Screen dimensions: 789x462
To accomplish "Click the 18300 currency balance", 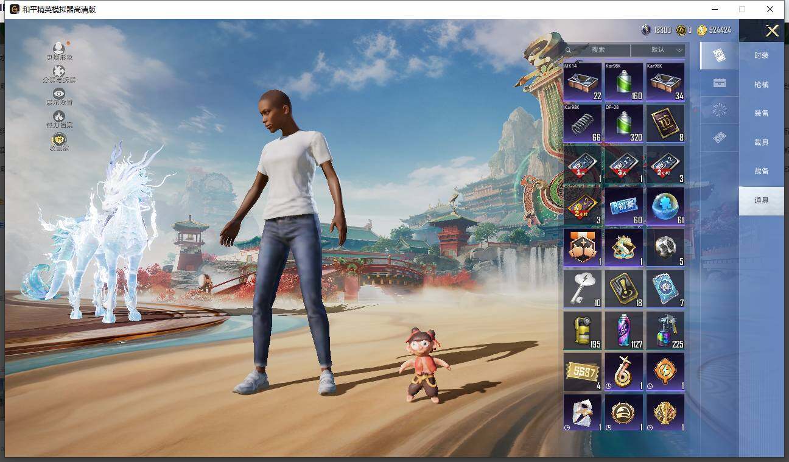I will [x=656, y=30].
